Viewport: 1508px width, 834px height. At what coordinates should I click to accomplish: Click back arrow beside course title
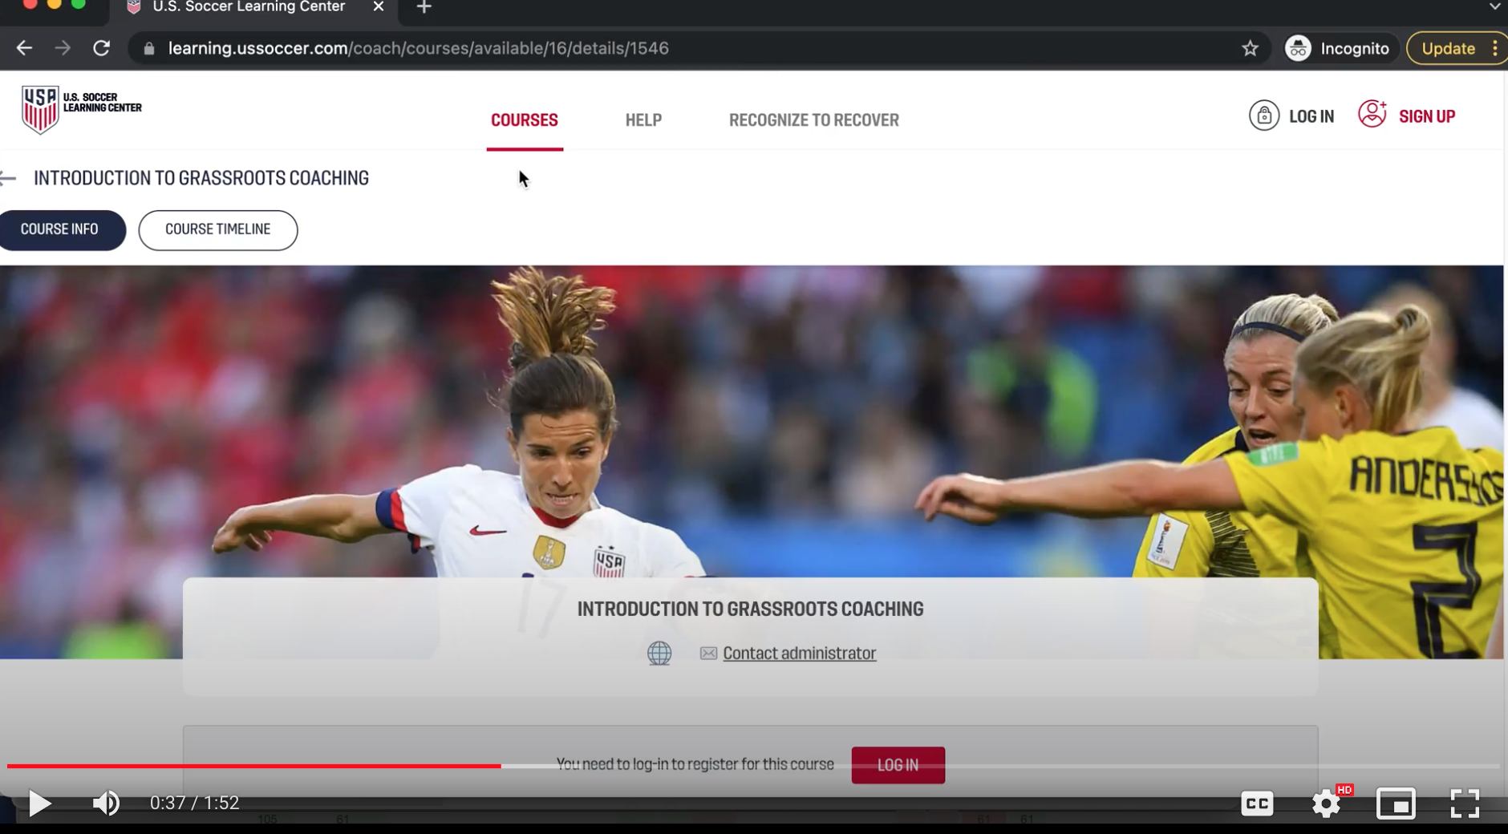click(x=8, y=178)
